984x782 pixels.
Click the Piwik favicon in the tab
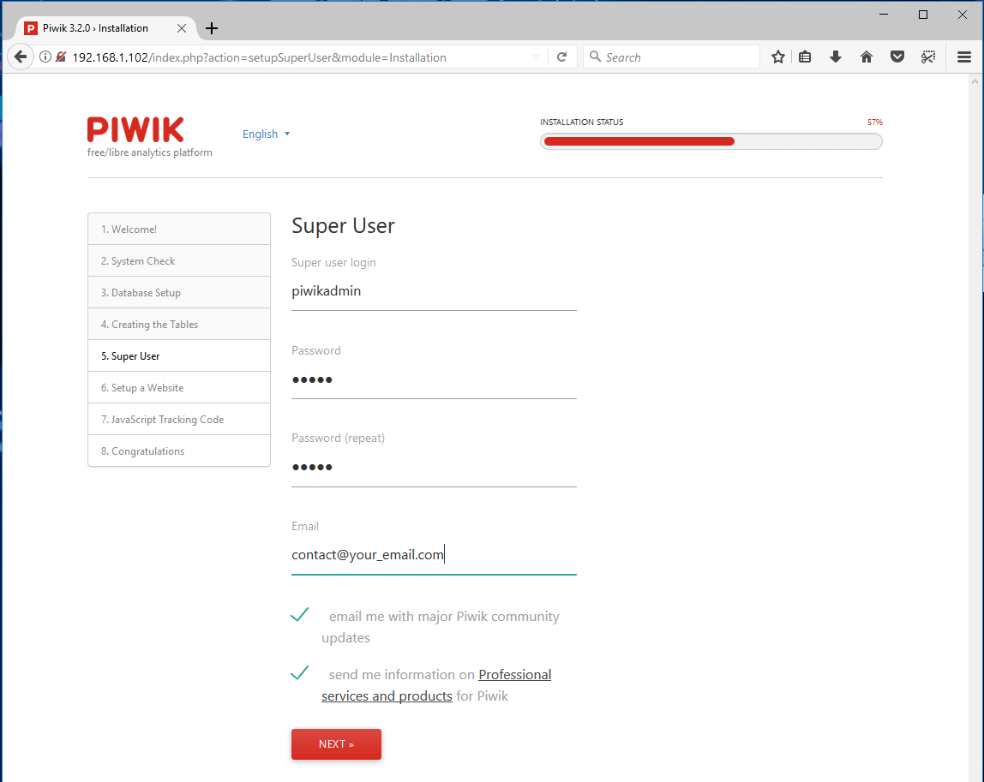31,28
